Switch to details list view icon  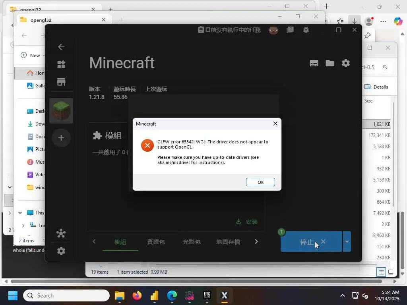click(x=381, y=272)
